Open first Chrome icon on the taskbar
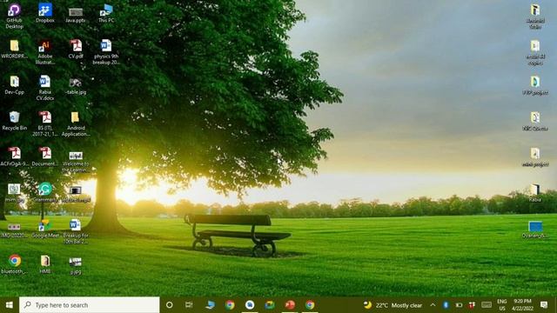The height and width of the screenshot is (313, 557). pyautogui.click(x=230, y=305)
